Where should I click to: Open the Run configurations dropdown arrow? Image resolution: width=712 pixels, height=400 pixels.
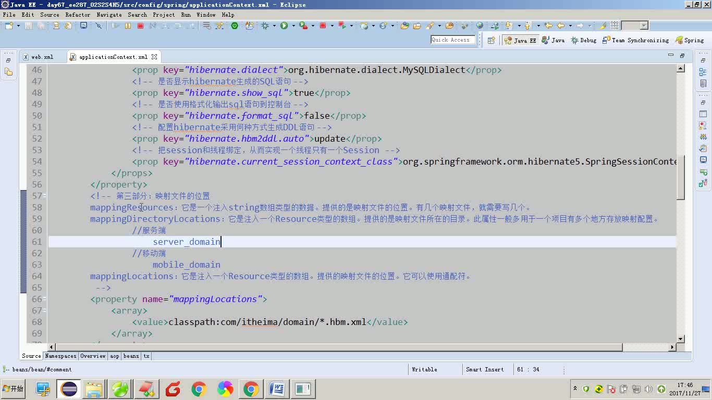pyautogui.click(x=293, y=26)
